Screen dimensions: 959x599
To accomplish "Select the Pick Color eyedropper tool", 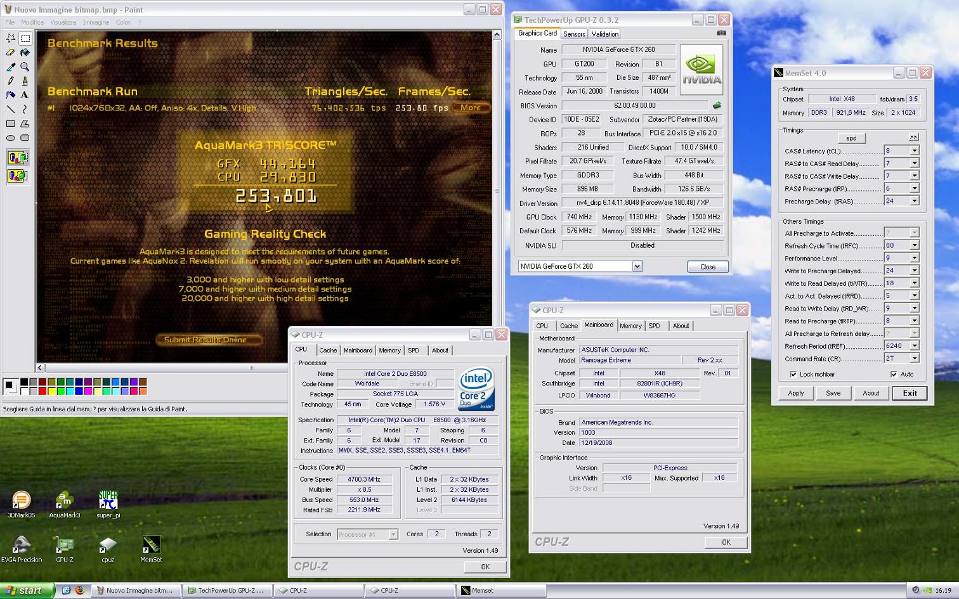I will coord(11,67).
